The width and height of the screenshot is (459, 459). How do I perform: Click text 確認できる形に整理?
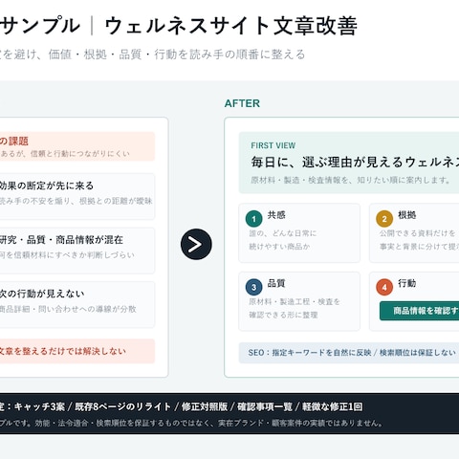pos(283,315)
